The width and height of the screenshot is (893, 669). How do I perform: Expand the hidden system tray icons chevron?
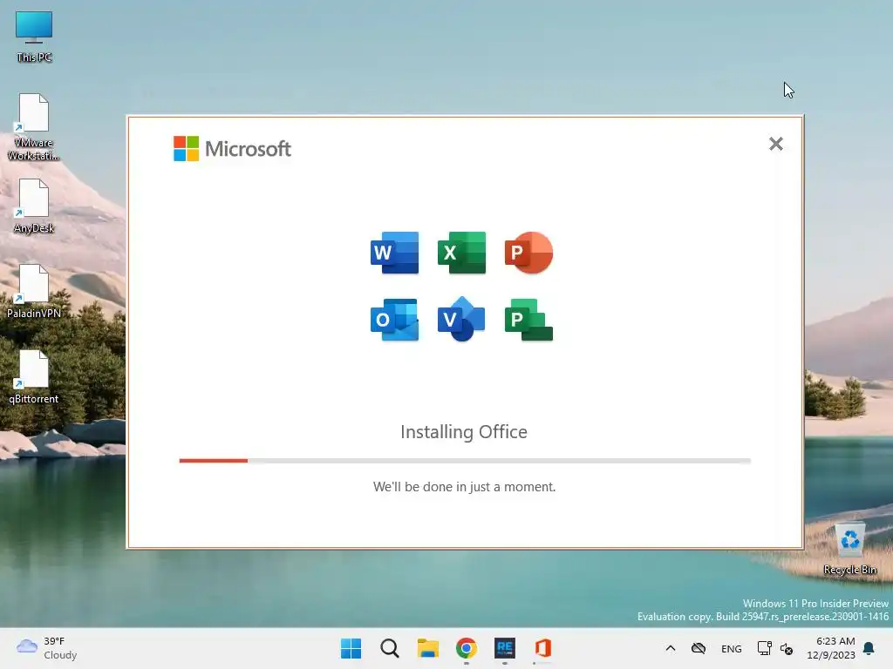pyautogui.click(x=671, y=648)
